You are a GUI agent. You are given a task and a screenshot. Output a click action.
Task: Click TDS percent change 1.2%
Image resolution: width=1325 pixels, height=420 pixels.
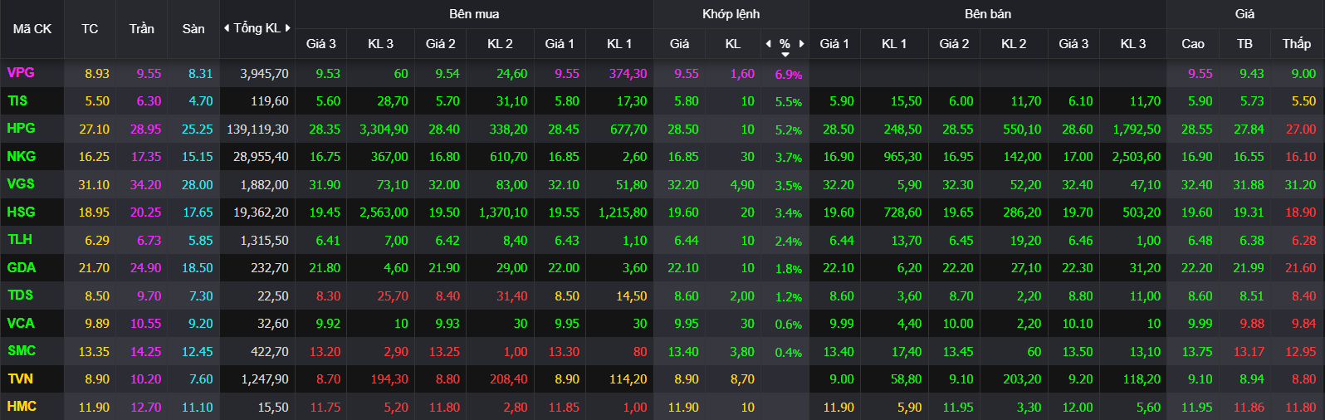pos(789,297)
